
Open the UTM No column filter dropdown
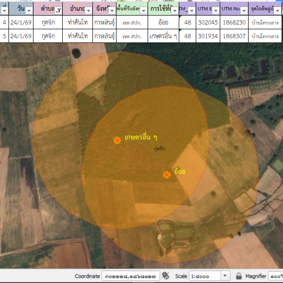click(x=243, y=10)
